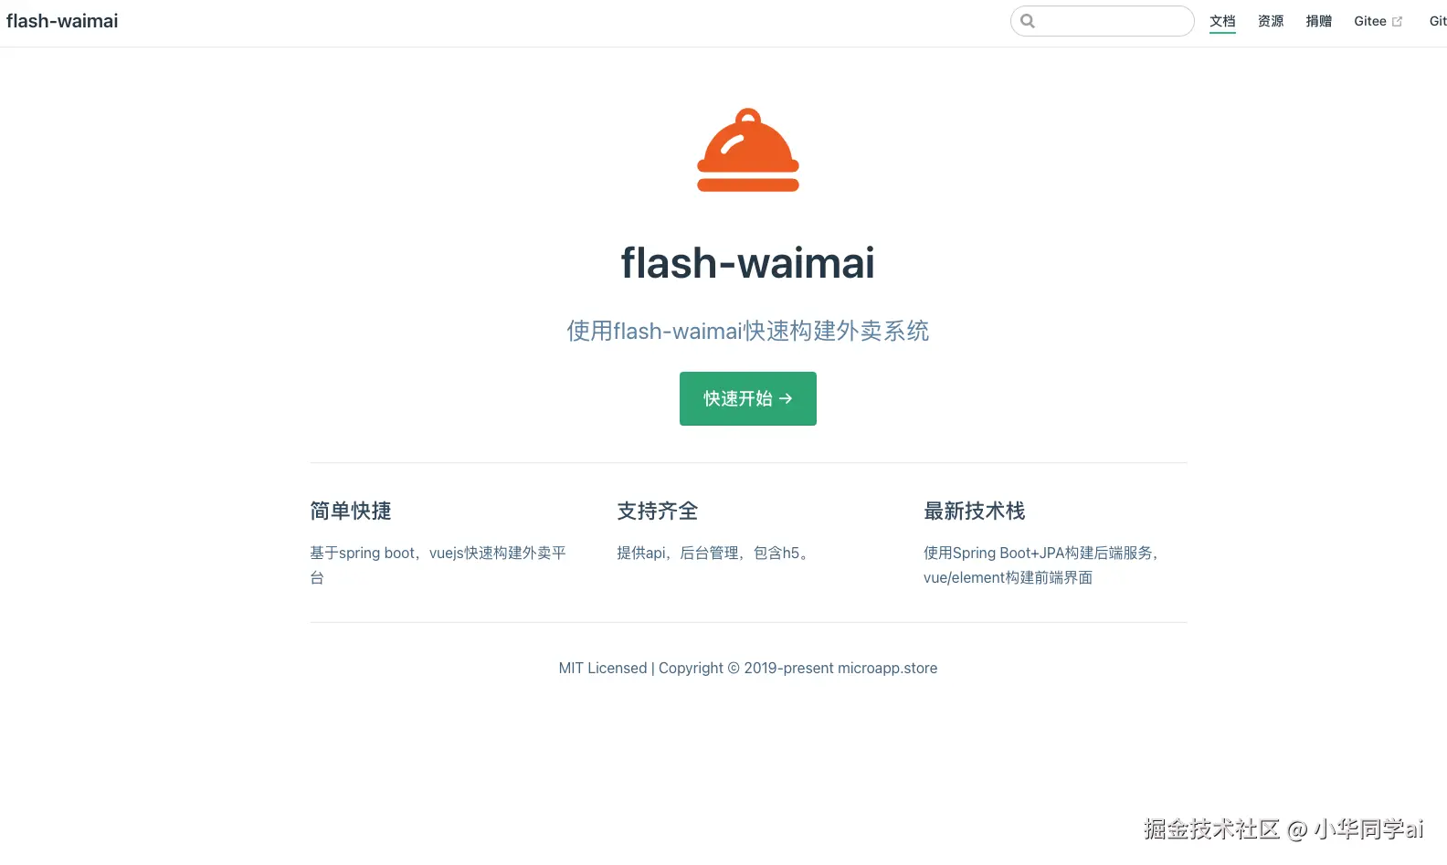This screenshot has height=865, width=1447.
Task: Open the 文档 navigation item
Action: [1222, 21]
